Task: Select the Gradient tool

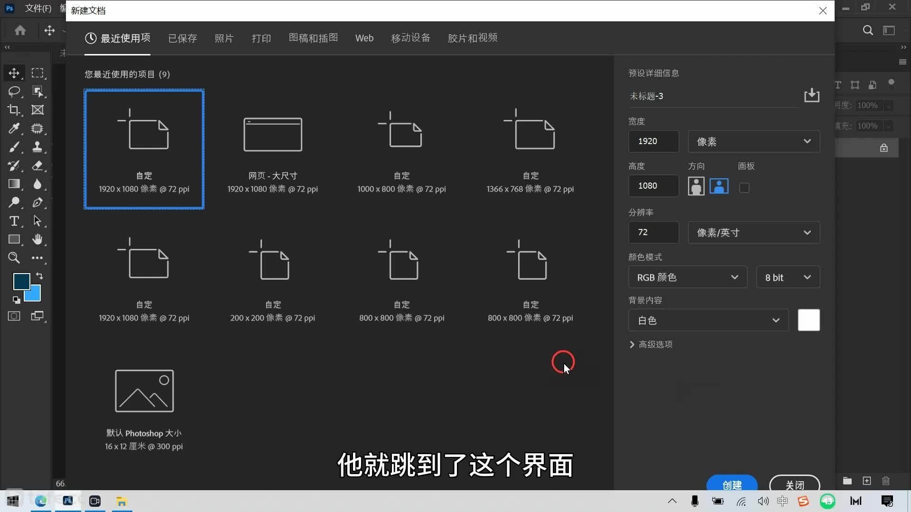Action: 14,184
